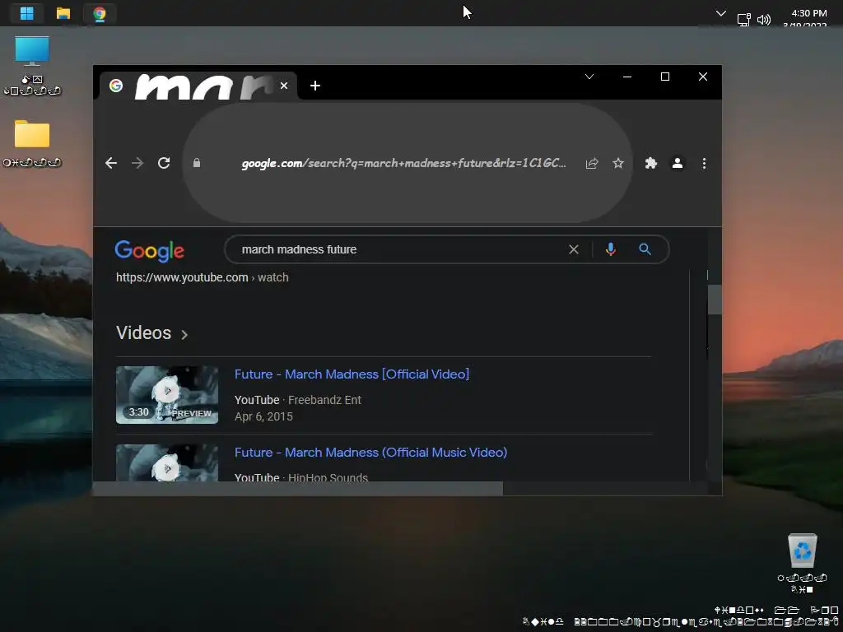Open the Chrome profile icon

click(678, 164)
